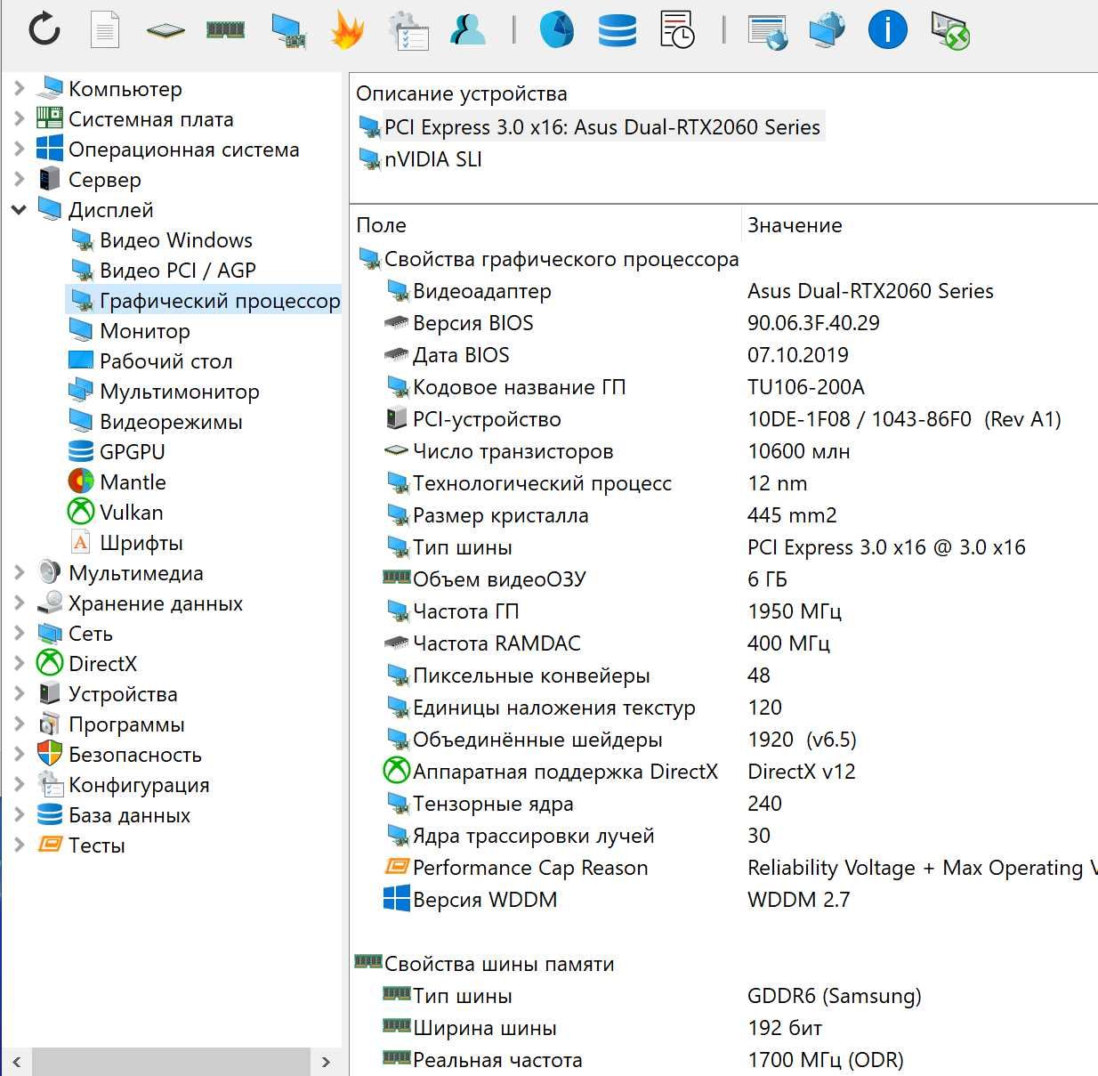Image resolution: width=1098 pixels, height=1076 pixels.
Task: Click the Кодовое название ГП field
Action: pos(520,387)
